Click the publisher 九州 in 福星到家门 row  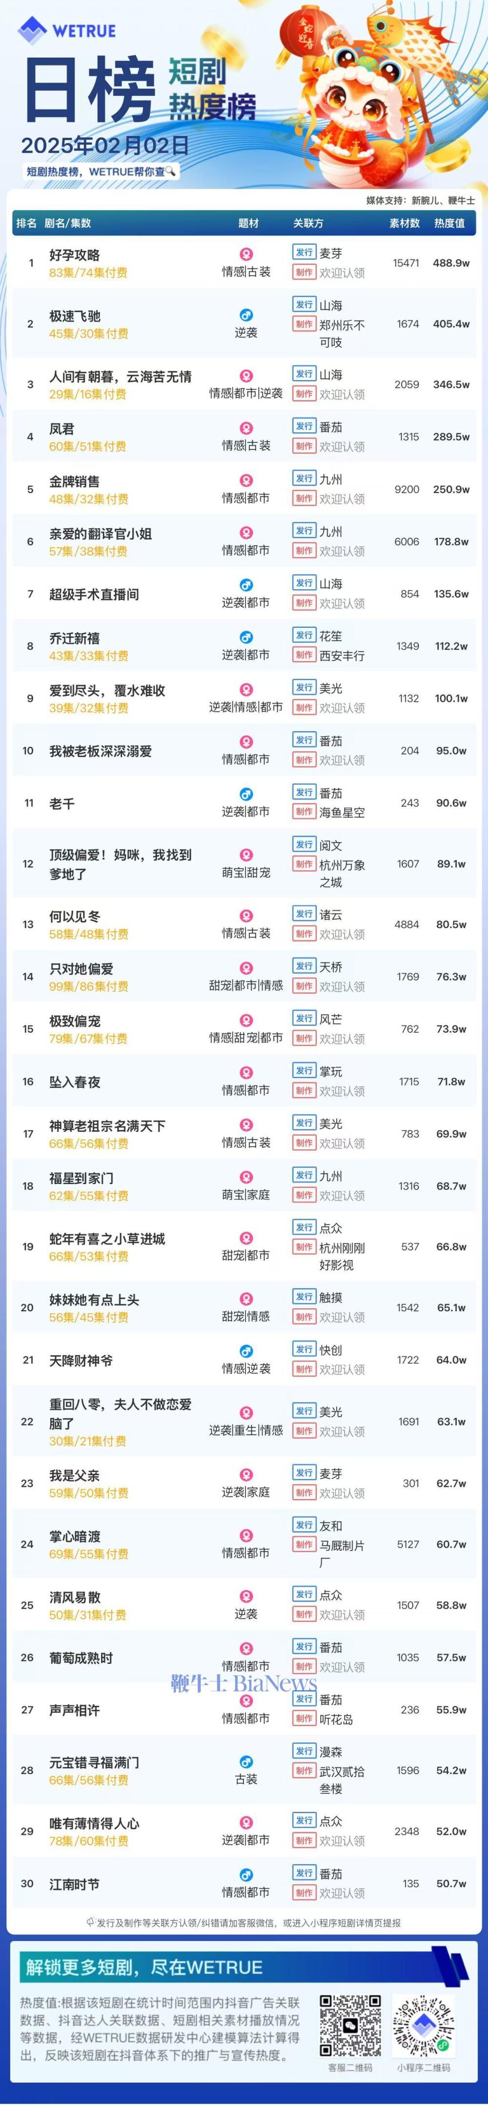330,1176
